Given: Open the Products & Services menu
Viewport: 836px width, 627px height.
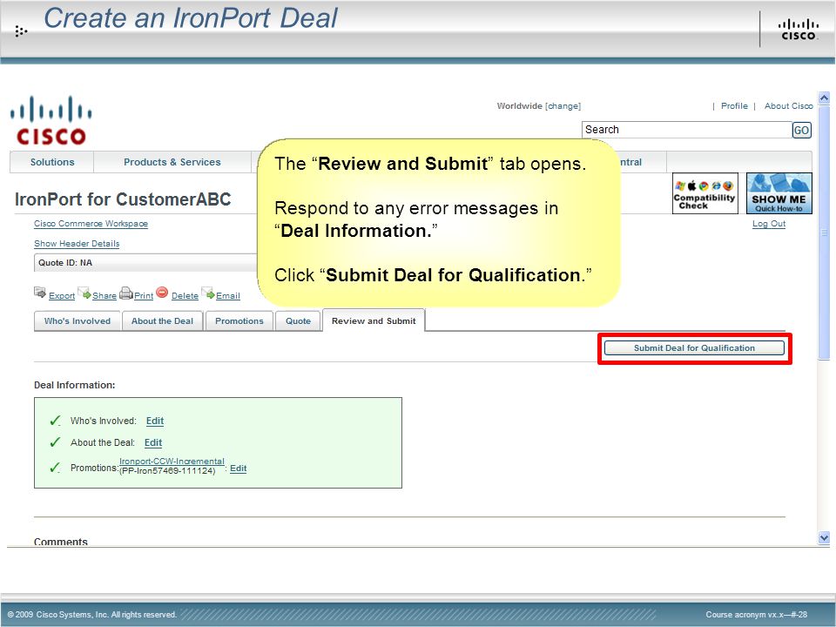Looking at the screenshot, I should (172, 162).
